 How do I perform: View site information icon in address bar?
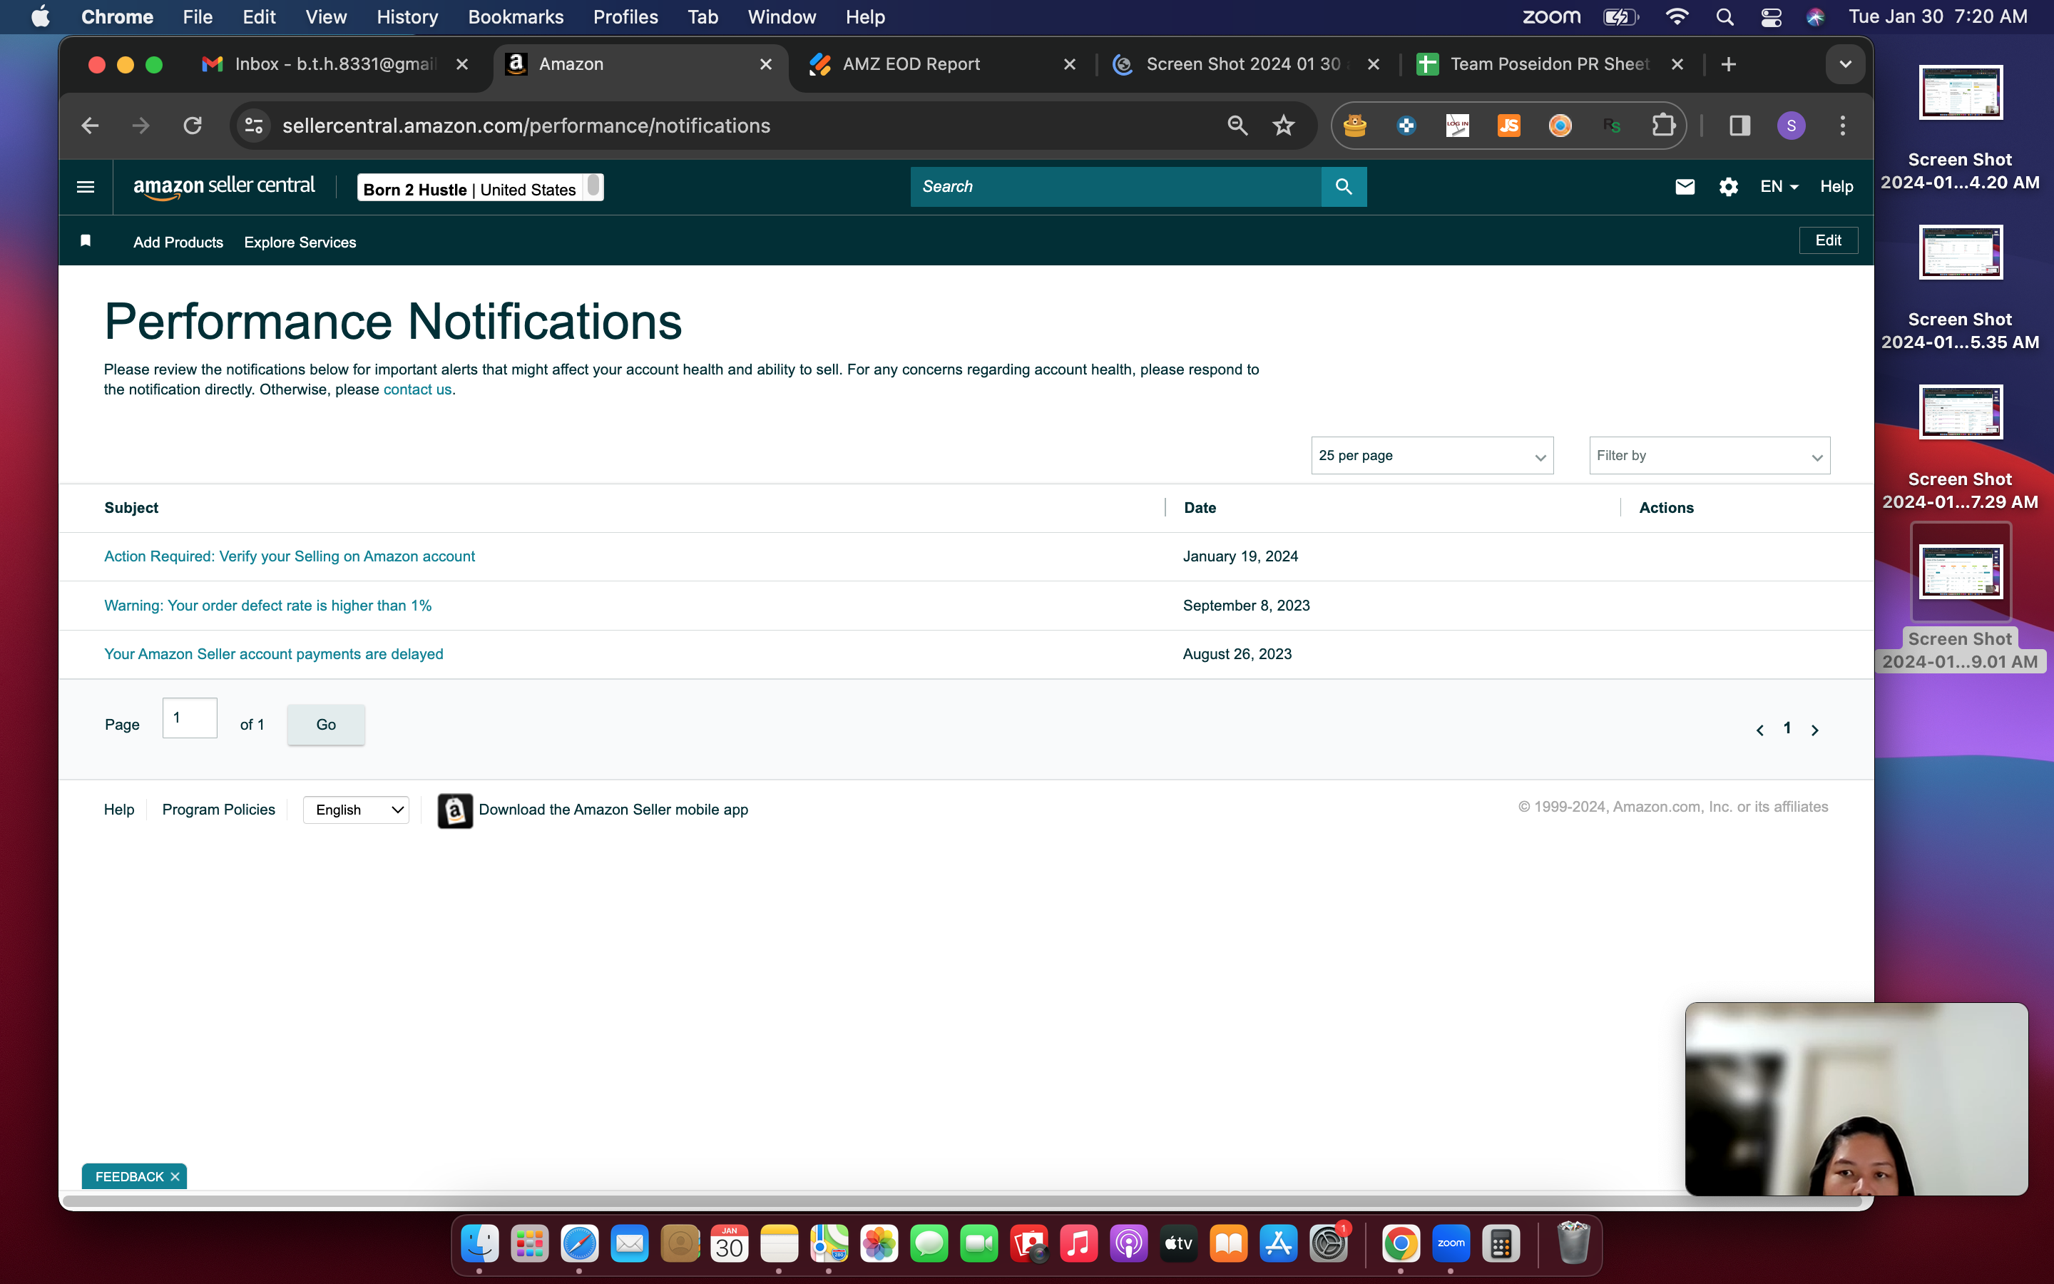254,126
